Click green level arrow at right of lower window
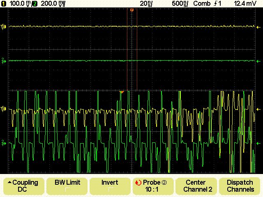The image size is (263, 197). click(x=258, y=143)
